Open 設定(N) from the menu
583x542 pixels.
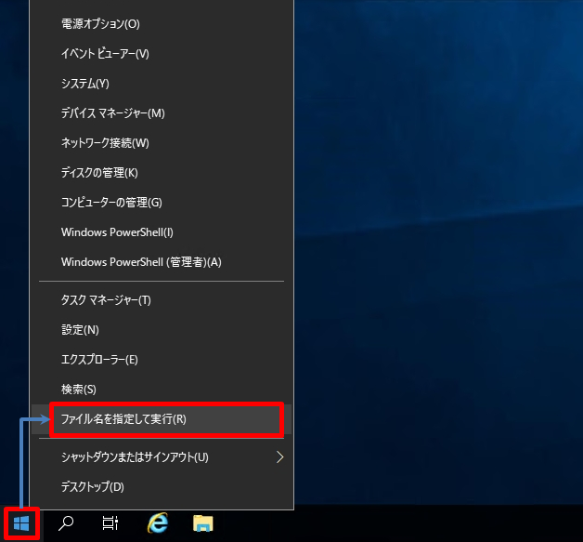[162, 330]
